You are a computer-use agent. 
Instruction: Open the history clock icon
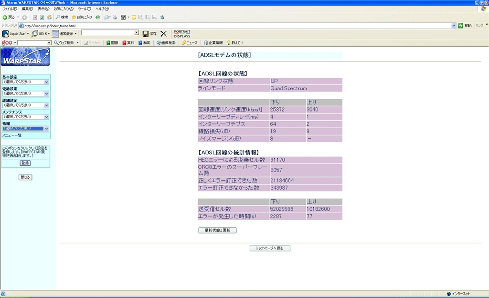(98, 18)
